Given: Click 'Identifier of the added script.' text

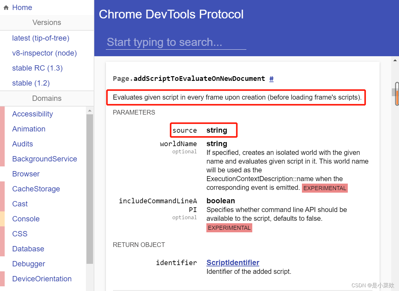Looking at the screenshot, I should (249, 272).
